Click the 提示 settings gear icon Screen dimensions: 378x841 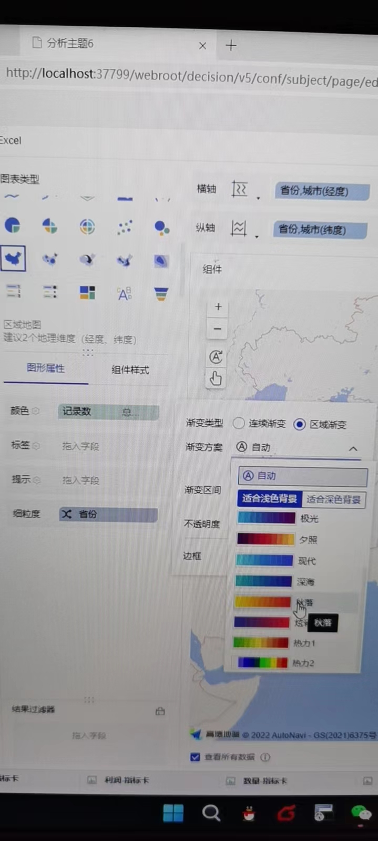coord(36,480)
